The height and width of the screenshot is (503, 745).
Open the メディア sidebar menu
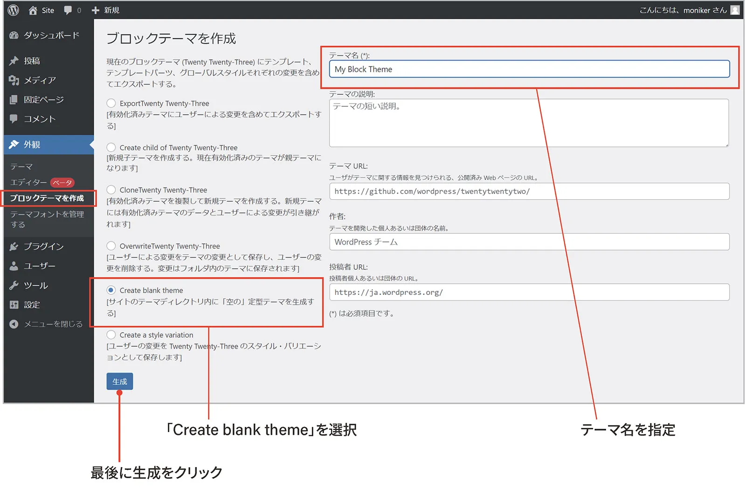[x=40, y=80]
